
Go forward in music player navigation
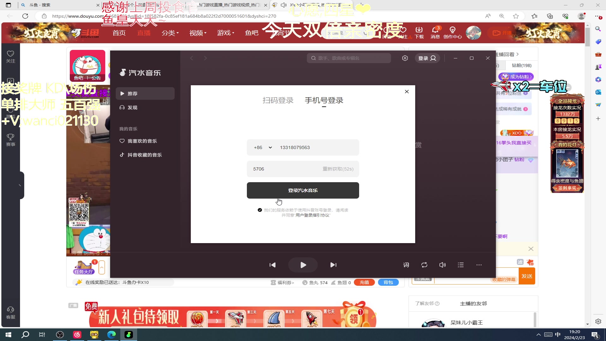click(205, 58)
